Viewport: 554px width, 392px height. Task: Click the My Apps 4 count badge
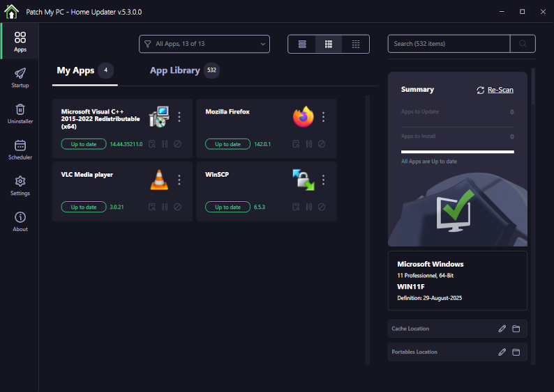pos(105,70)
